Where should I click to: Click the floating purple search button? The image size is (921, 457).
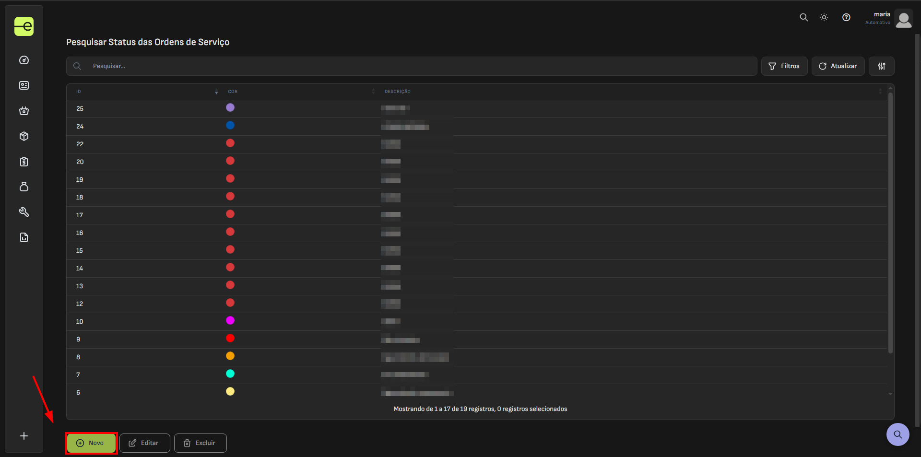[898, 434]
